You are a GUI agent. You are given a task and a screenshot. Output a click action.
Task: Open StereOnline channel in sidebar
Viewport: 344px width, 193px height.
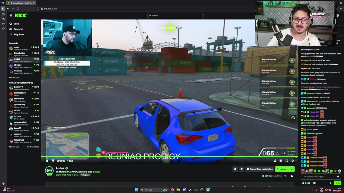(x=24, y=54)
